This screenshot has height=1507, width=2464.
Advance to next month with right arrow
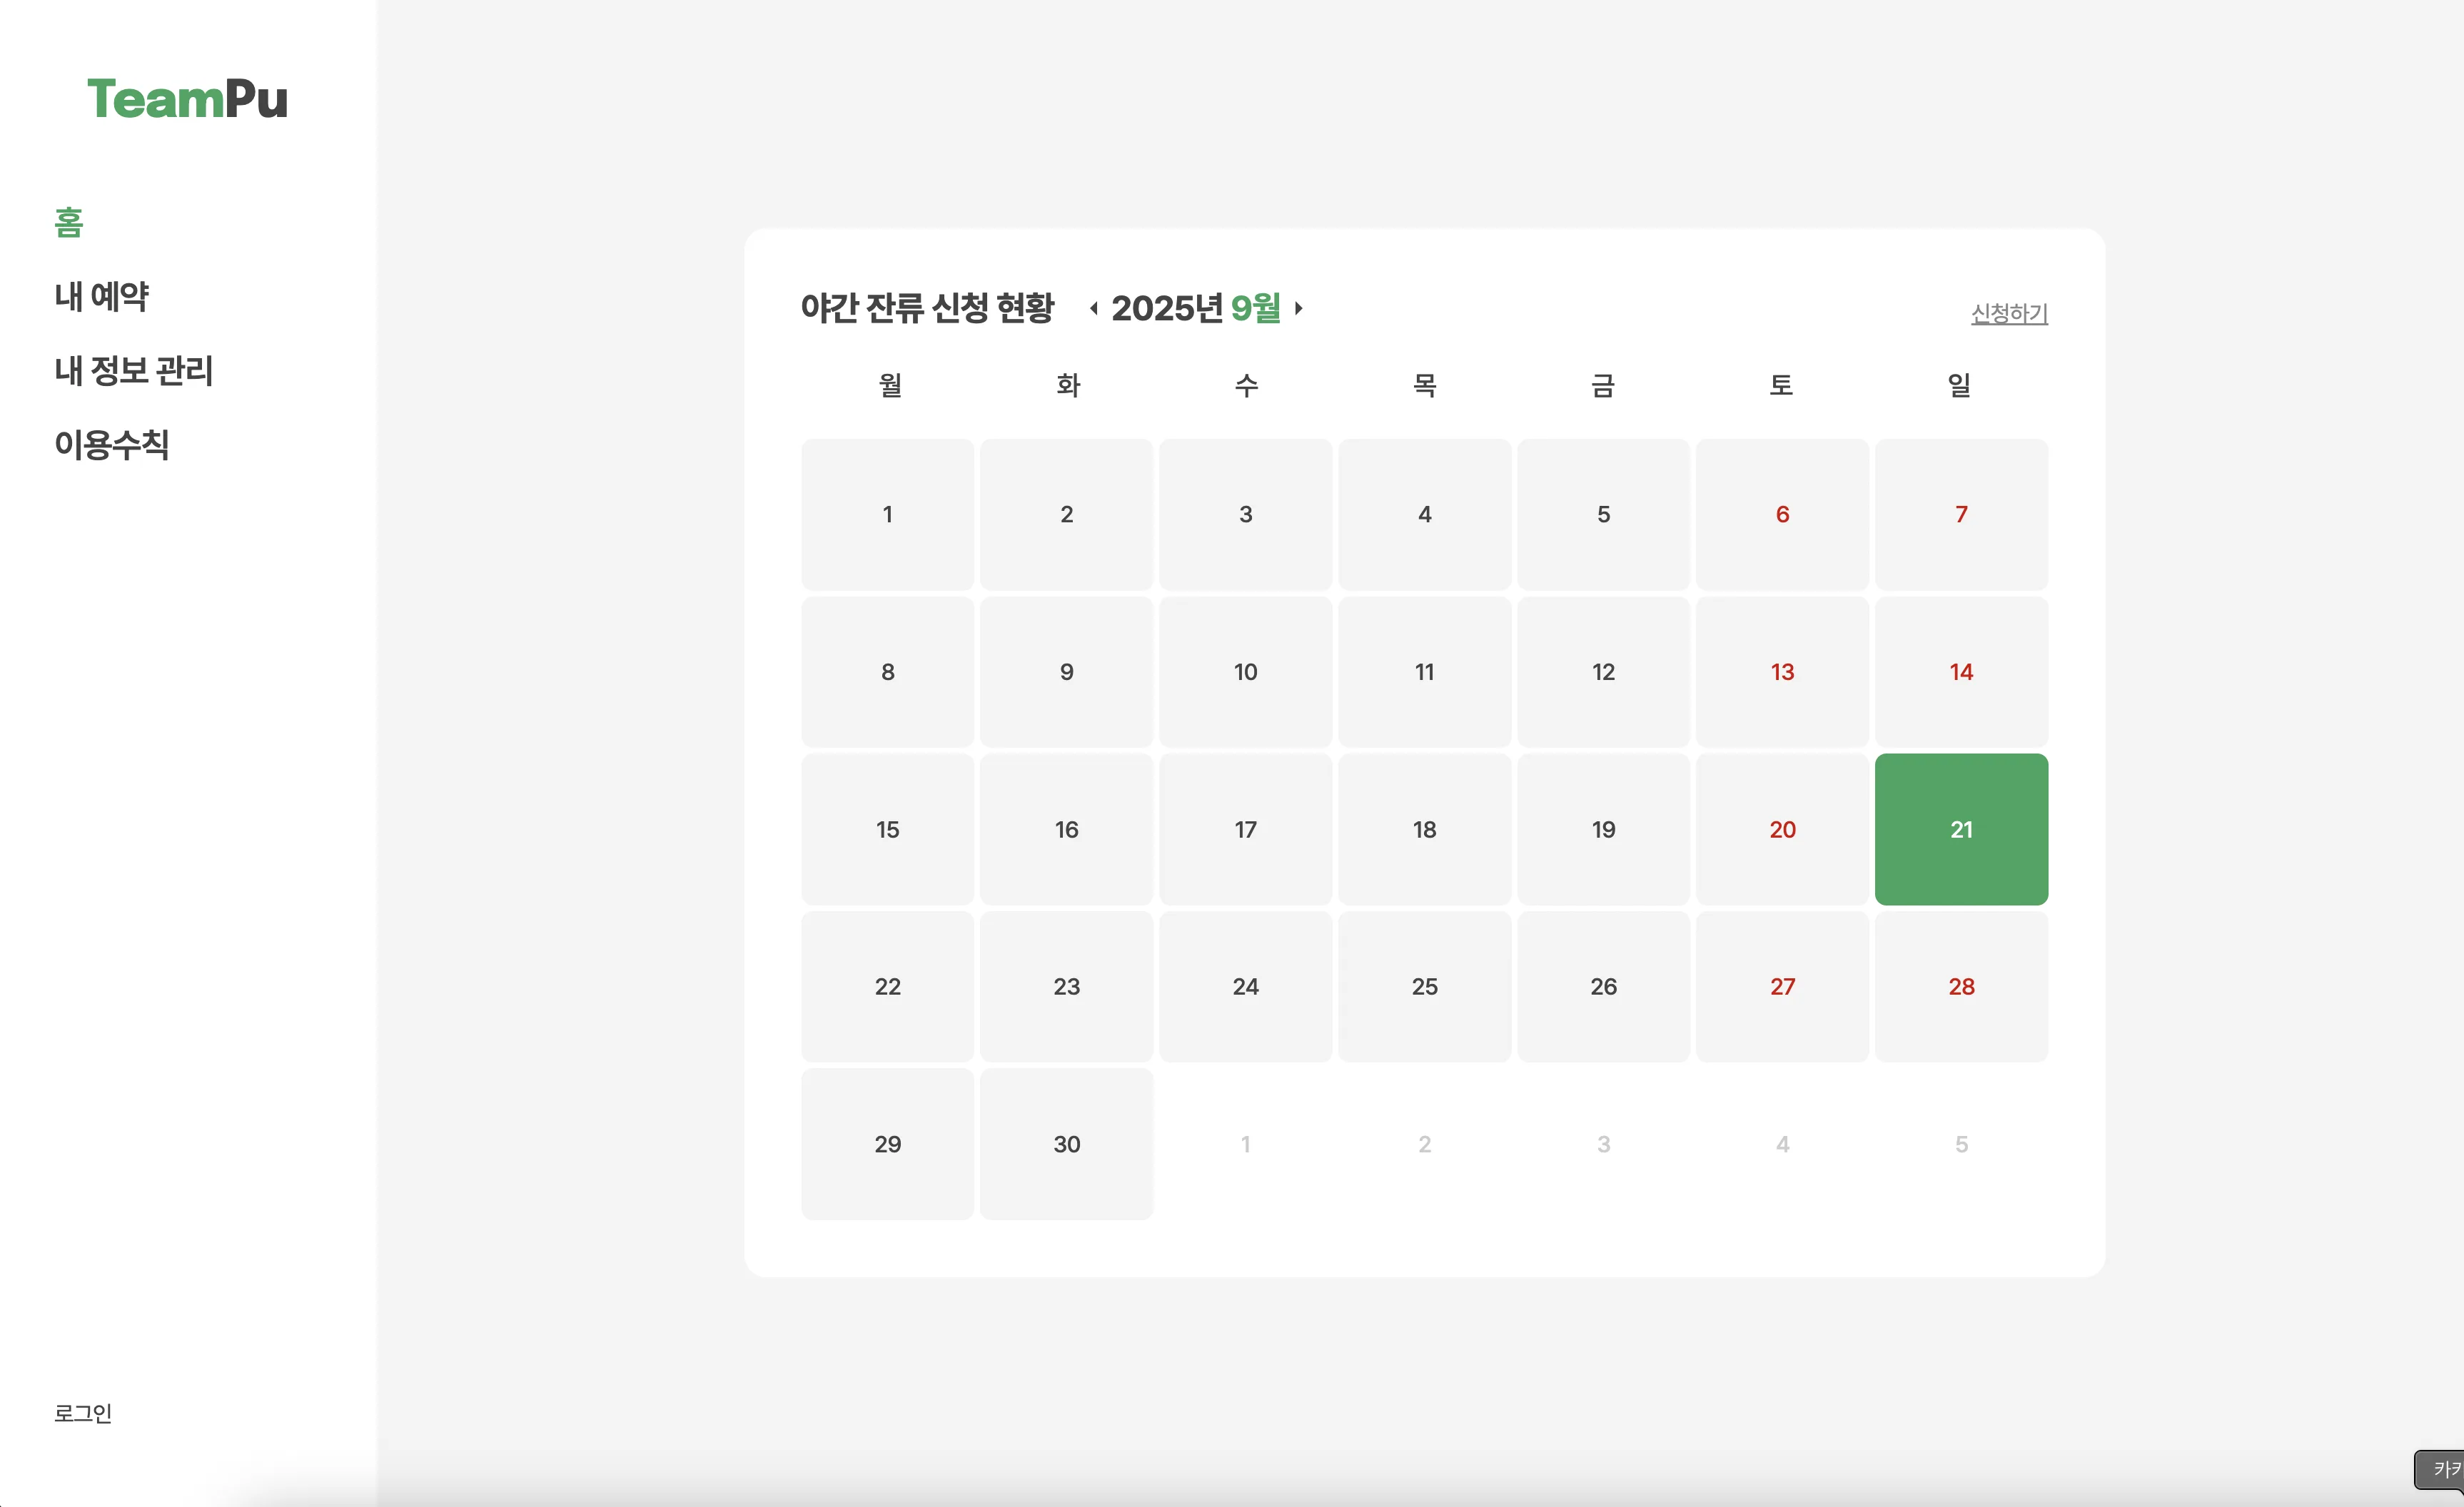1298,308
